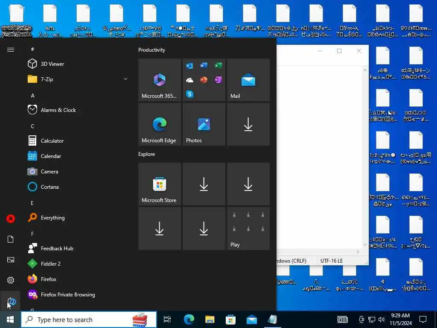
Task: Launch the Everything search app
Action: point(78,217)
